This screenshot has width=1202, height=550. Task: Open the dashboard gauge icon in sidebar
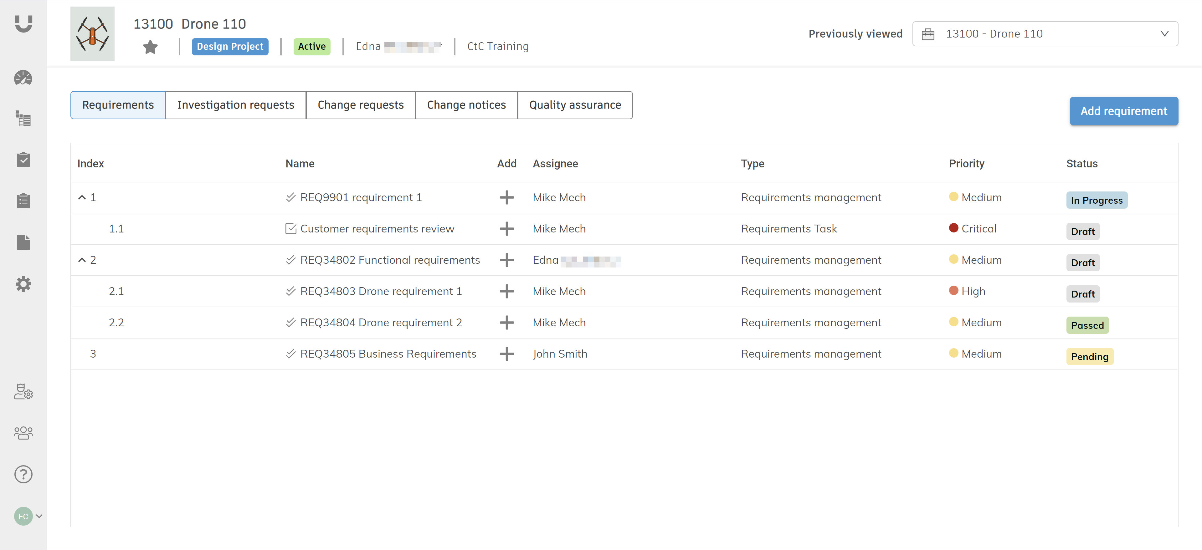pos(23,78)
